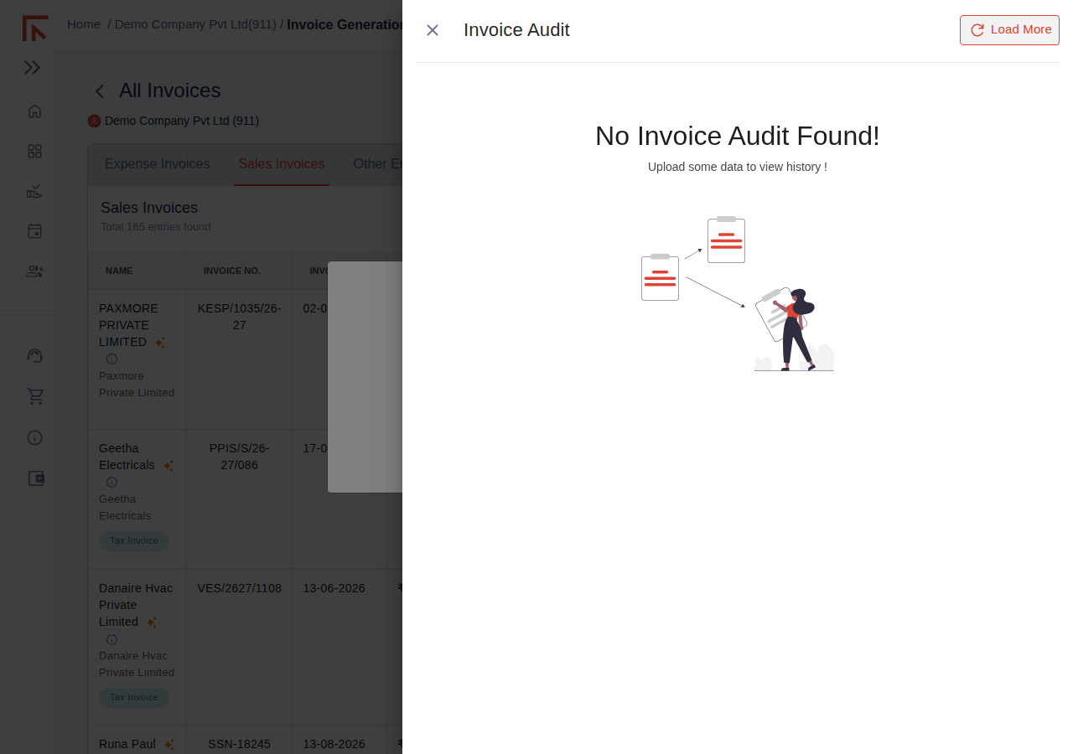This screenshot has width=1073, height=754.
Task: Open the add users icon in sidebar
Action: [34, 271]
